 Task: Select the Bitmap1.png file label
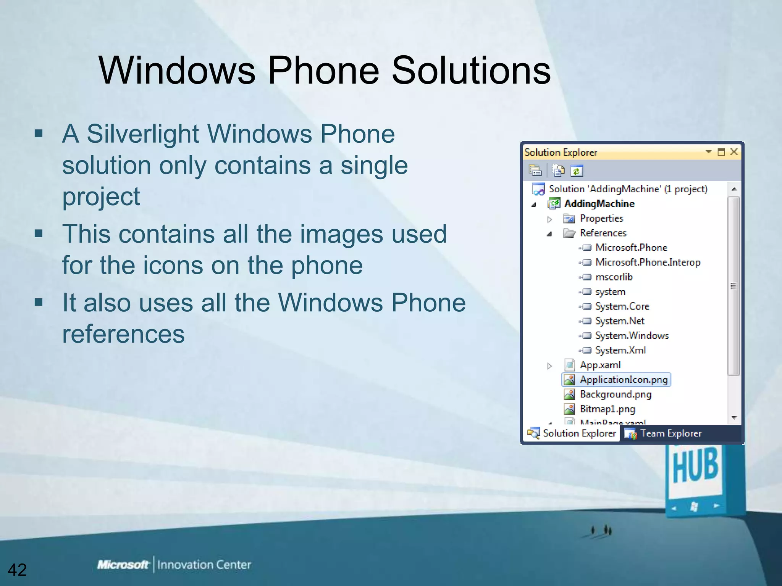608,409
